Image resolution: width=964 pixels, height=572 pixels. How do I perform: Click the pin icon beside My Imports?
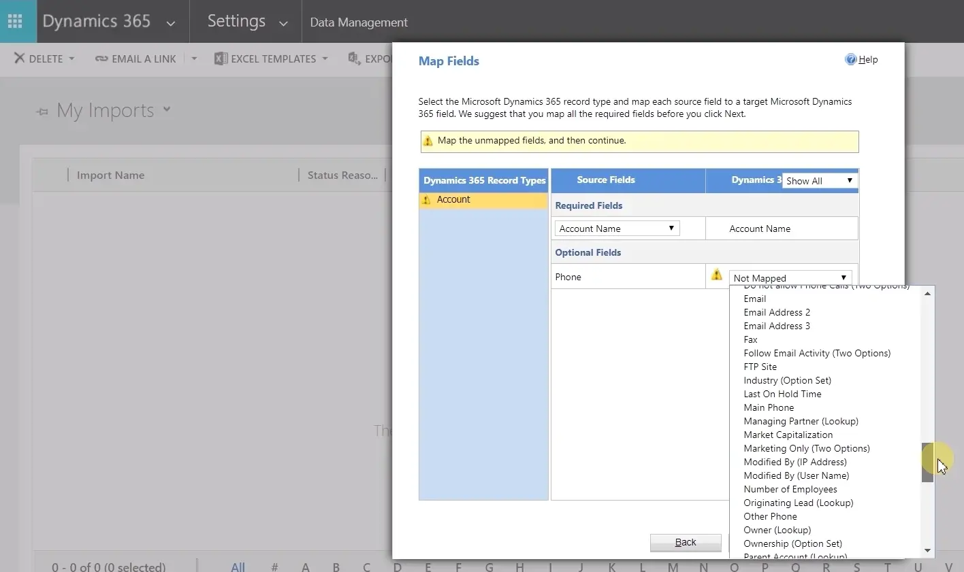[42, 112]
